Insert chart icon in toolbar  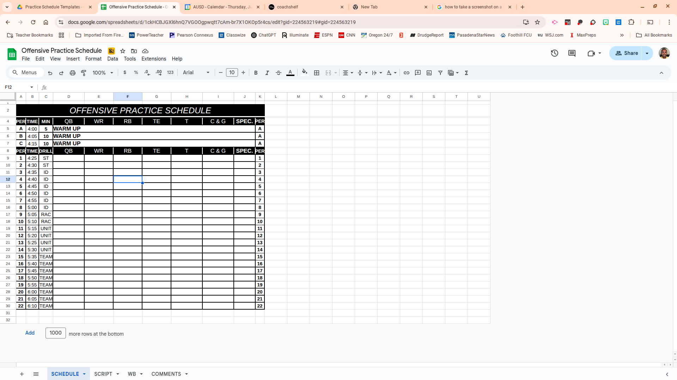[429, 73]
